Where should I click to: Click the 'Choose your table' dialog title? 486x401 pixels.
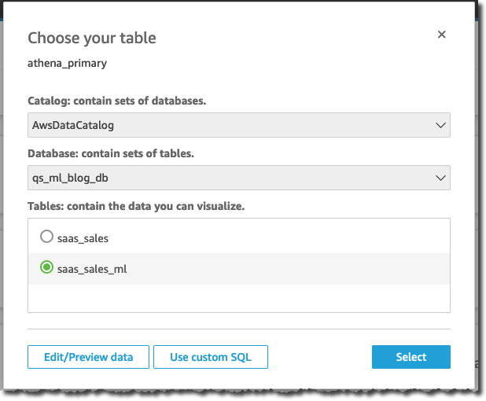click(92, 38)
